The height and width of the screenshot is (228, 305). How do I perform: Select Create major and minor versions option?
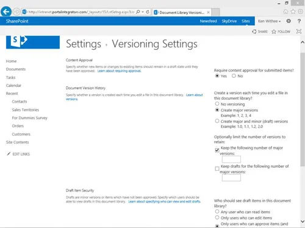(x=217, y=121)
